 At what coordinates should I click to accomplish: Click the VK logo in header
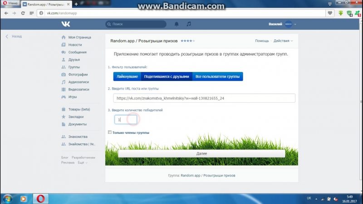point(66,24)
